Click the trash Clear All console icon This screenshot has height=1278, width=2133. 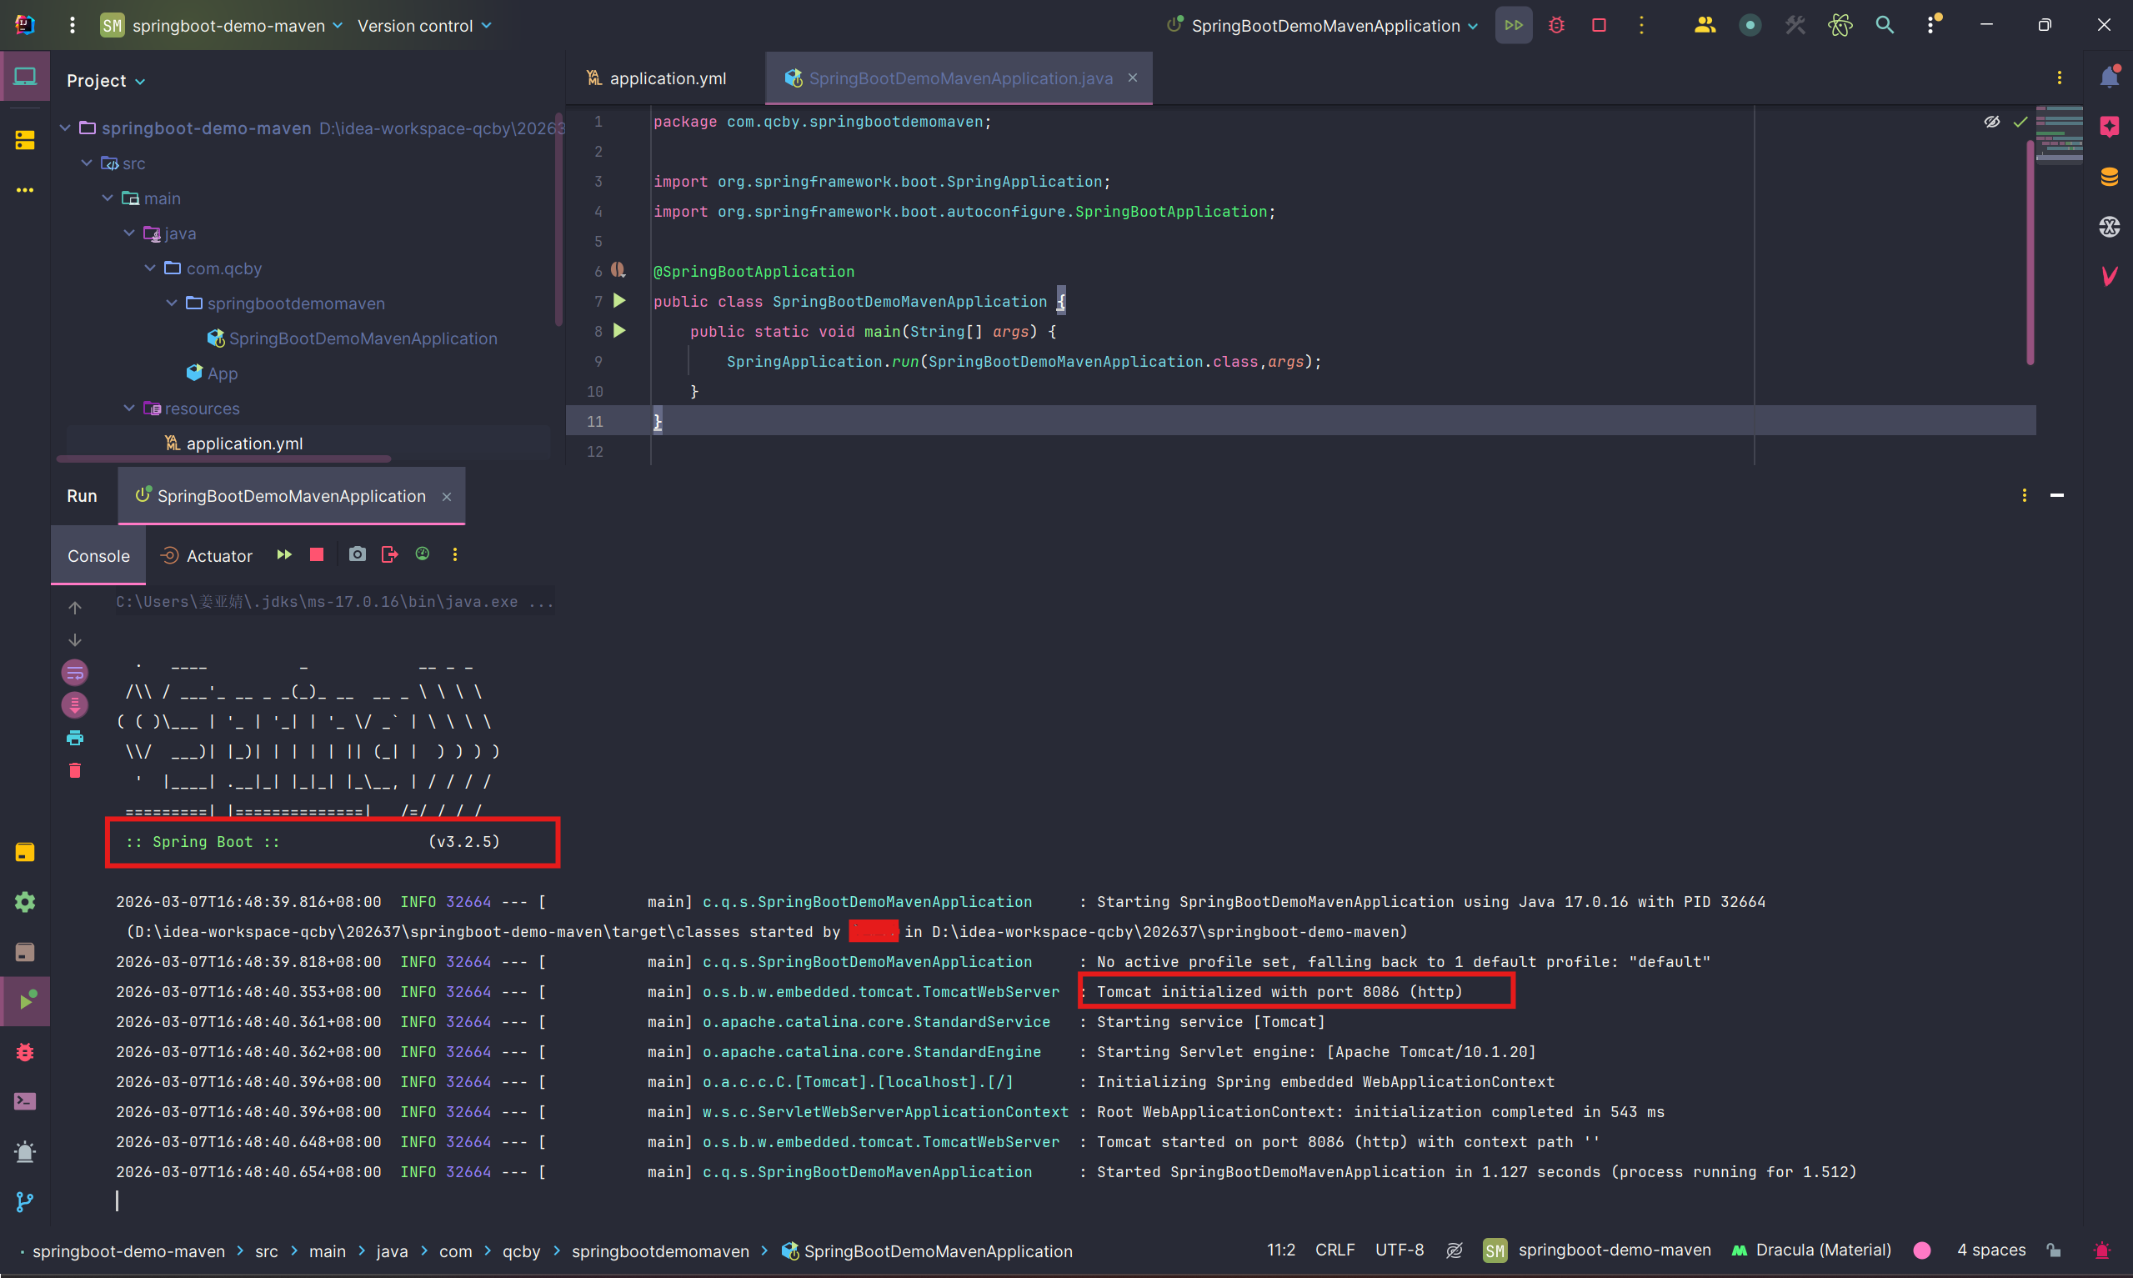pyautogui.click(x=75, y=771)
